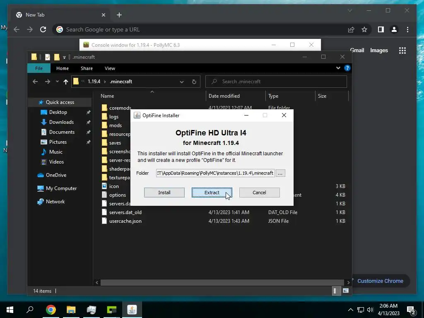424x318 pixels.
Task: Click the Chrome address bar
Action: (x=200, y=29)
